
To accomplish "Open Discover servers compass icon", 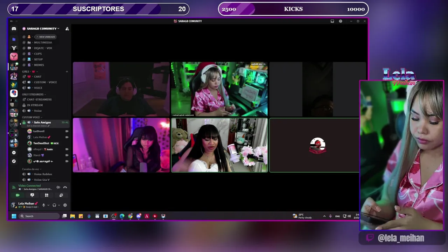I will (x=14, y=161).
